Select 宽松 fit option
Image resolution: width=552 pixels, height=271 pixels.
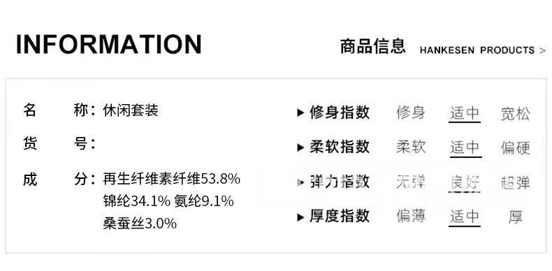click(x=516, y=113)
